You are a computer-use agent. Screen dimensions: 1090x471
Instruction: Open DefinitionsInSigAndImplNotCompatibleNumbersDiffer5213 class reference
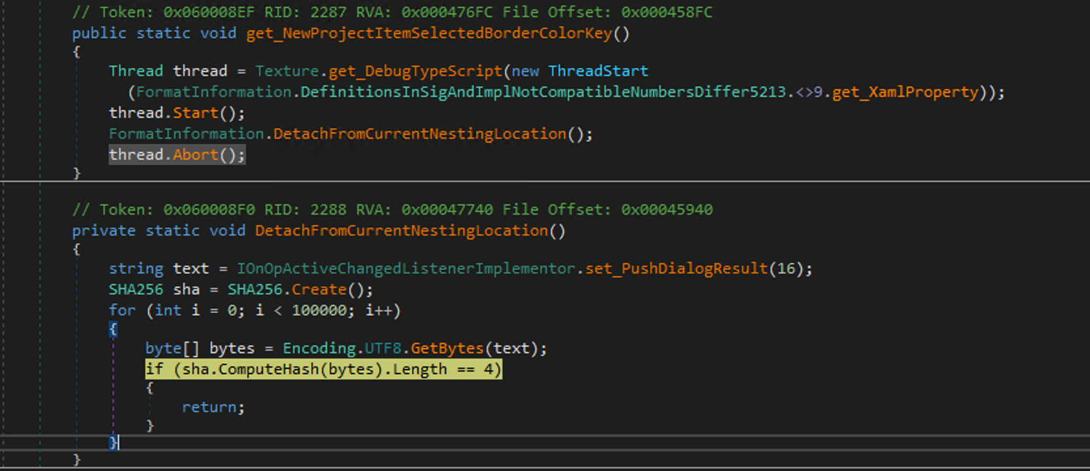543,92
